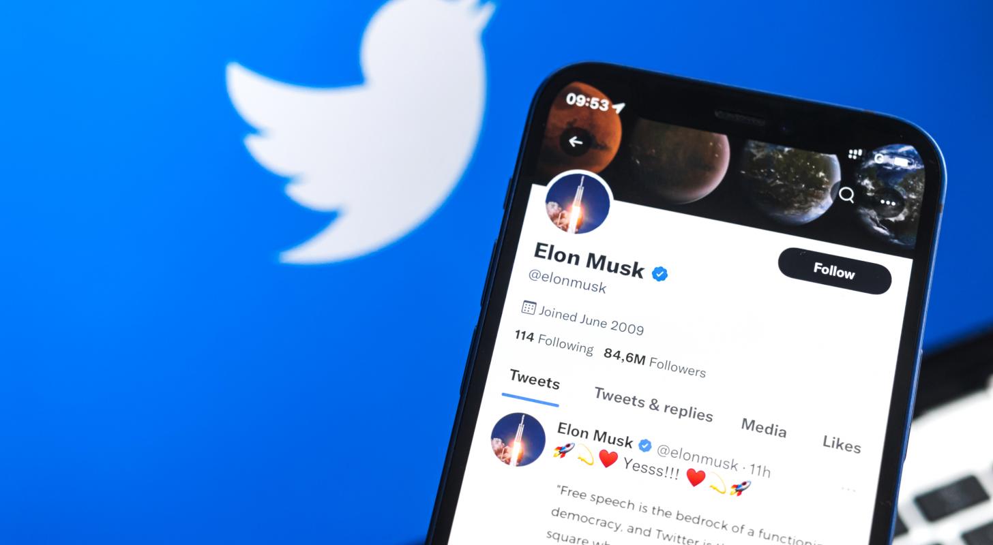Click the tweet verified badge icon
This screenshot has width=993, height=545.
pos(644,446)
